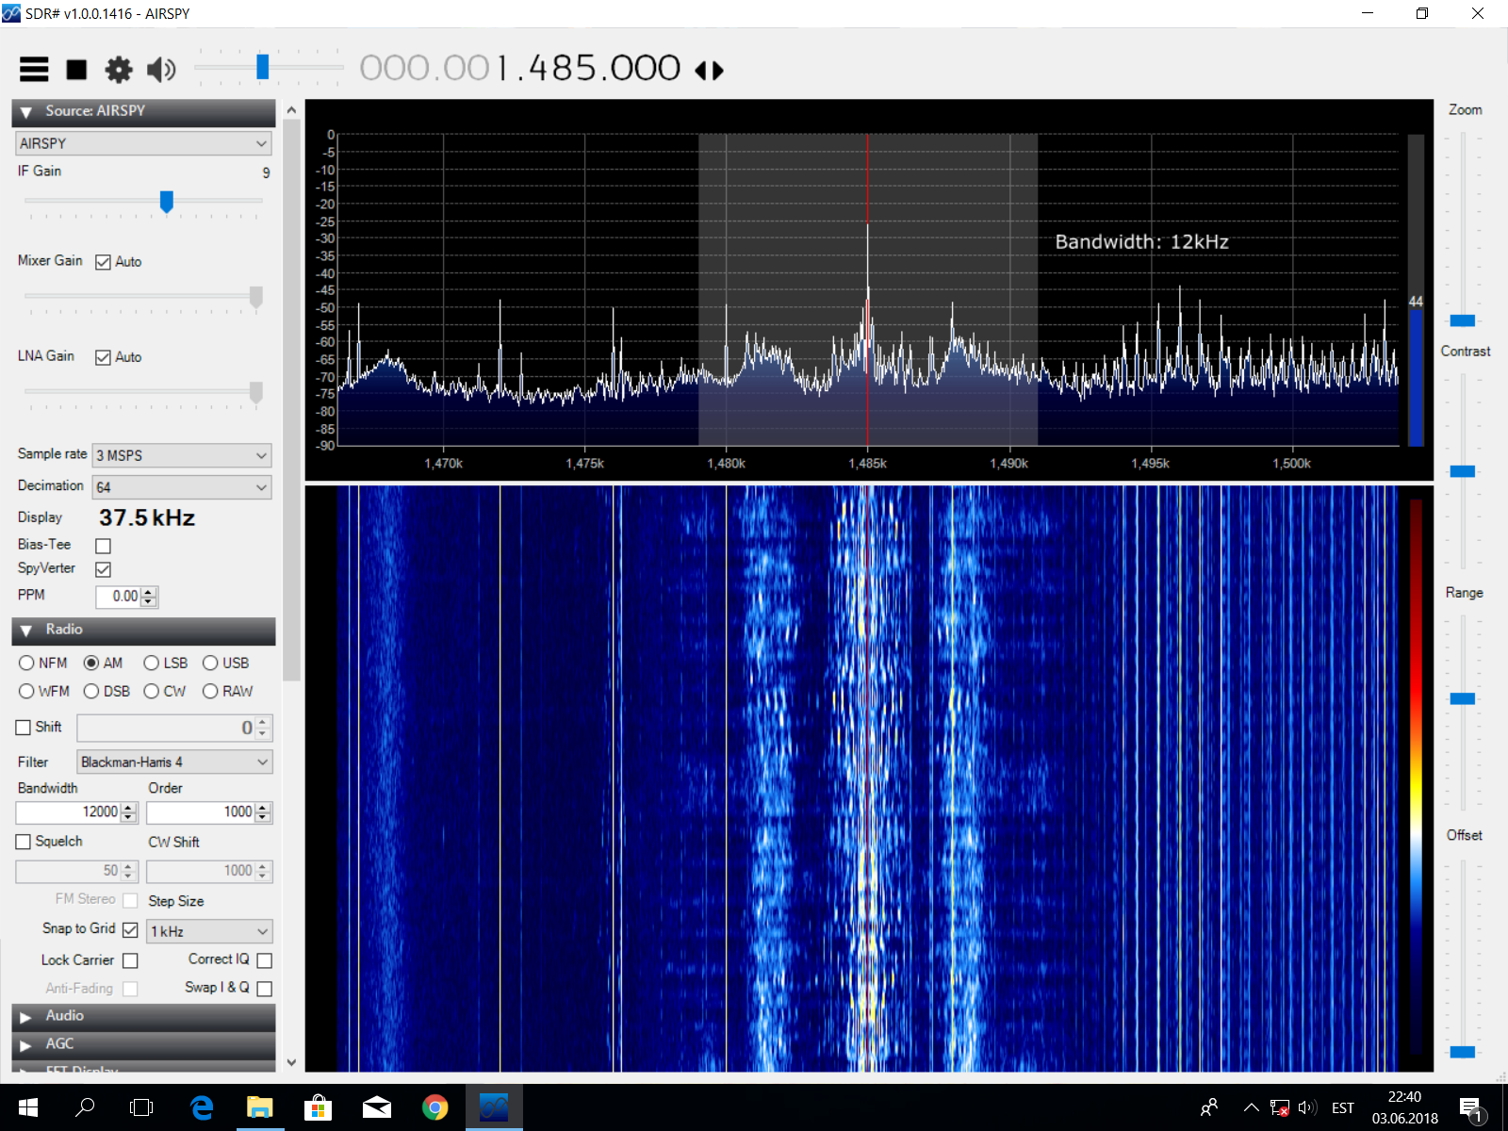Open Microsoft Edge from the taskbar
The height and width of the screenshot is (1131, 1508).
click(201, 1107)
